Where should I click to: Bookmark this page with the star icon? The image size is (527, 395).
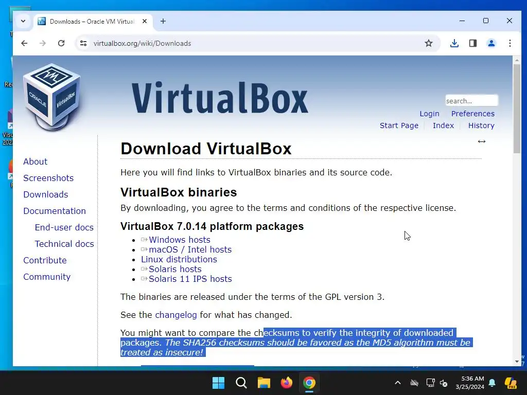(429, 43)
